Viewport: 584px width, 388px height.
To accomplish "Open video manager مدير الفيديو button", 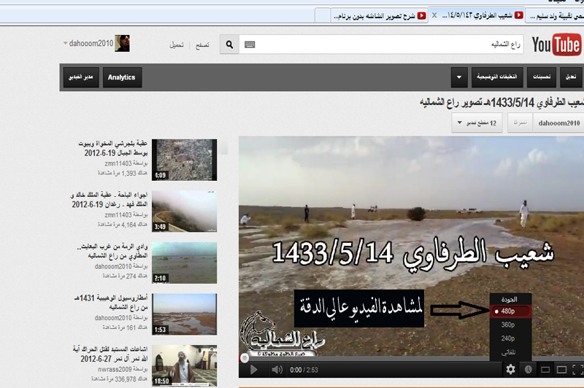I will click(x=81, y=77).
